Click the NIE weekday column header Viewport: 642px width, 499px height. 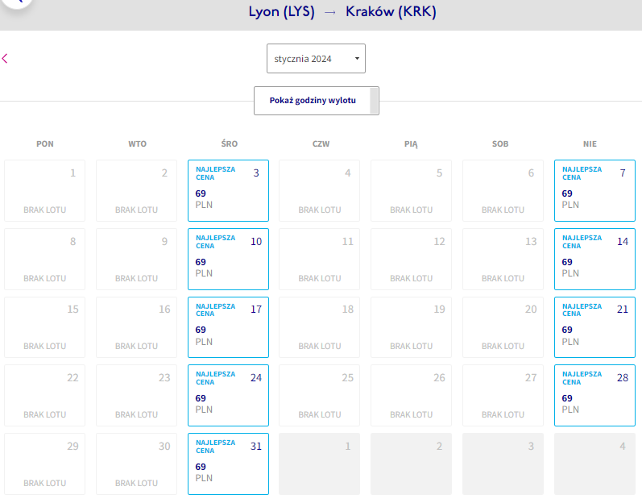point(590,143)
